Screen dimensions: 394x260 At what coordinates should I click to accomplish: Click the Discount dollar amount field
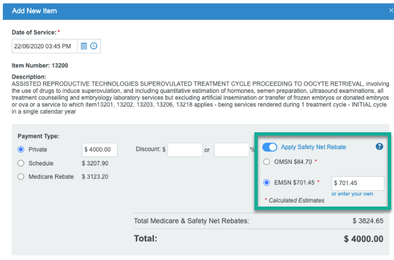pyautogui.click(x=185, y=150)
